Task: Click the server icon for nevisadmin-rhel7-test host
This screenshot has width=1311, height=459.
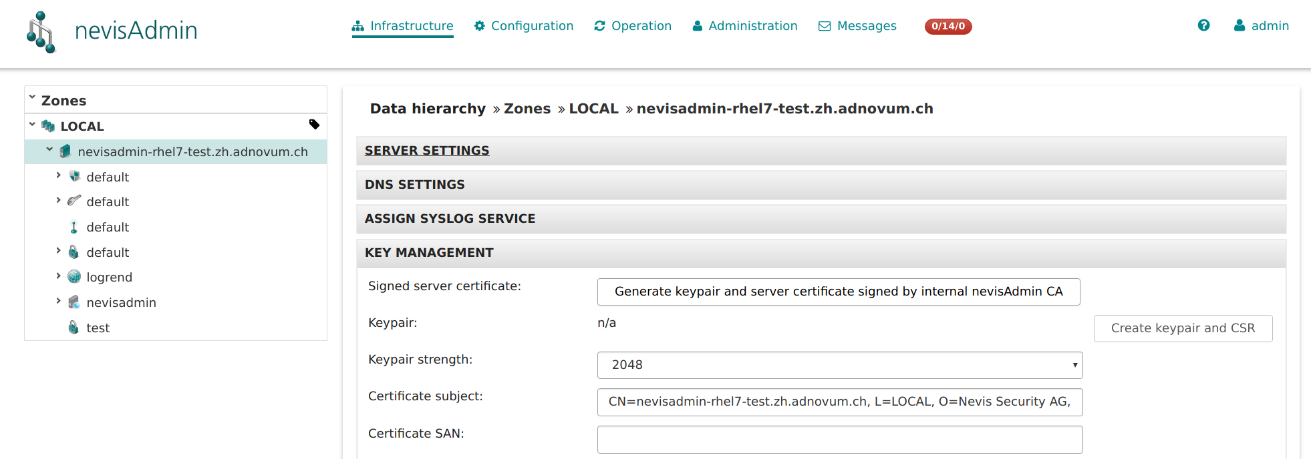Action: click(x=65, y=151)
